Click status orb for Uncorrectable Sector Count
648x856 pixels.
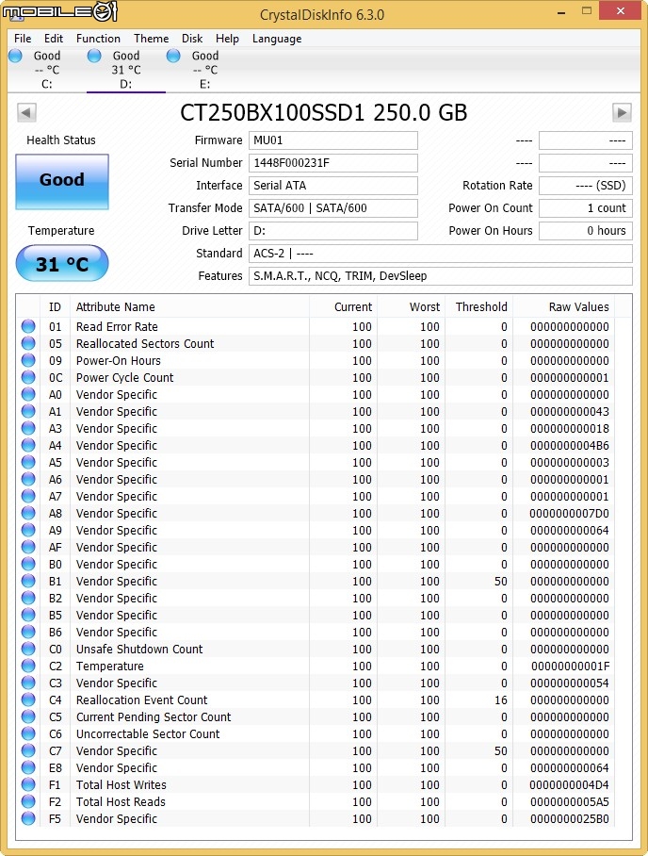tap(28, 733)
